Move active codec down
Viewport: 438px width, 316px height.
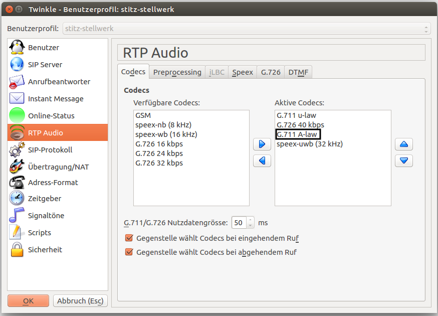click(404, 161)
